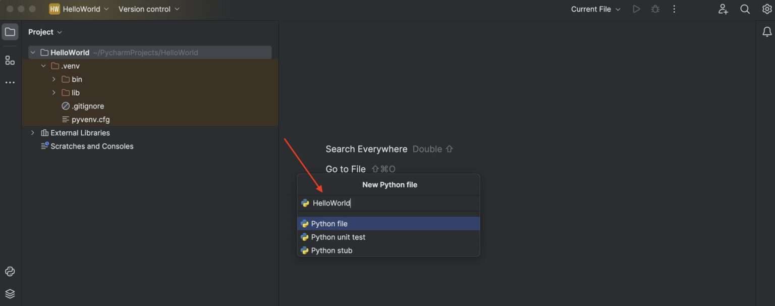Click the Python stub row icon
Viewport: 775px width, 306px height.
[x=304, y=250]
